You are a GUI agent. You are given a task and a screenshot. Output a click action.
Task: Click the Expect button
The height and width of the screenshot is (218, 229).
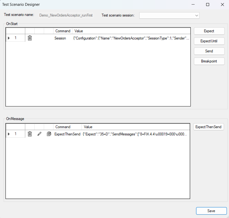click(x=209, y=31)
